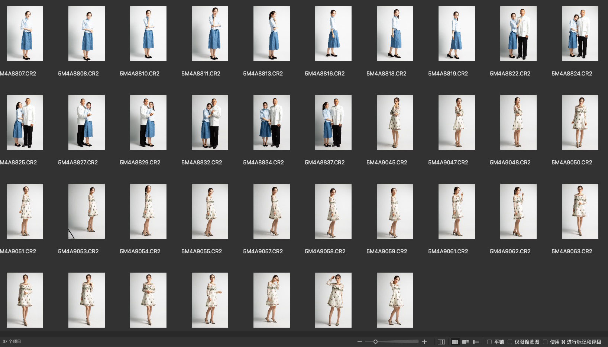This screenshot has height=347, width=608.
Task: Select thumbnail 5M4A8808.CR2
Action: (x=87, y=33)
